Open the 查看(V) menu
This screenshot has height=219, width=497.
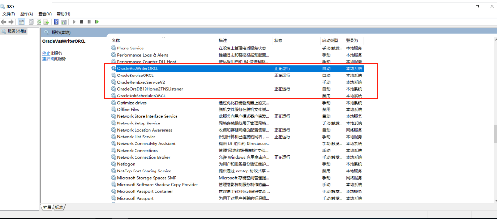[x=45, y=14]
